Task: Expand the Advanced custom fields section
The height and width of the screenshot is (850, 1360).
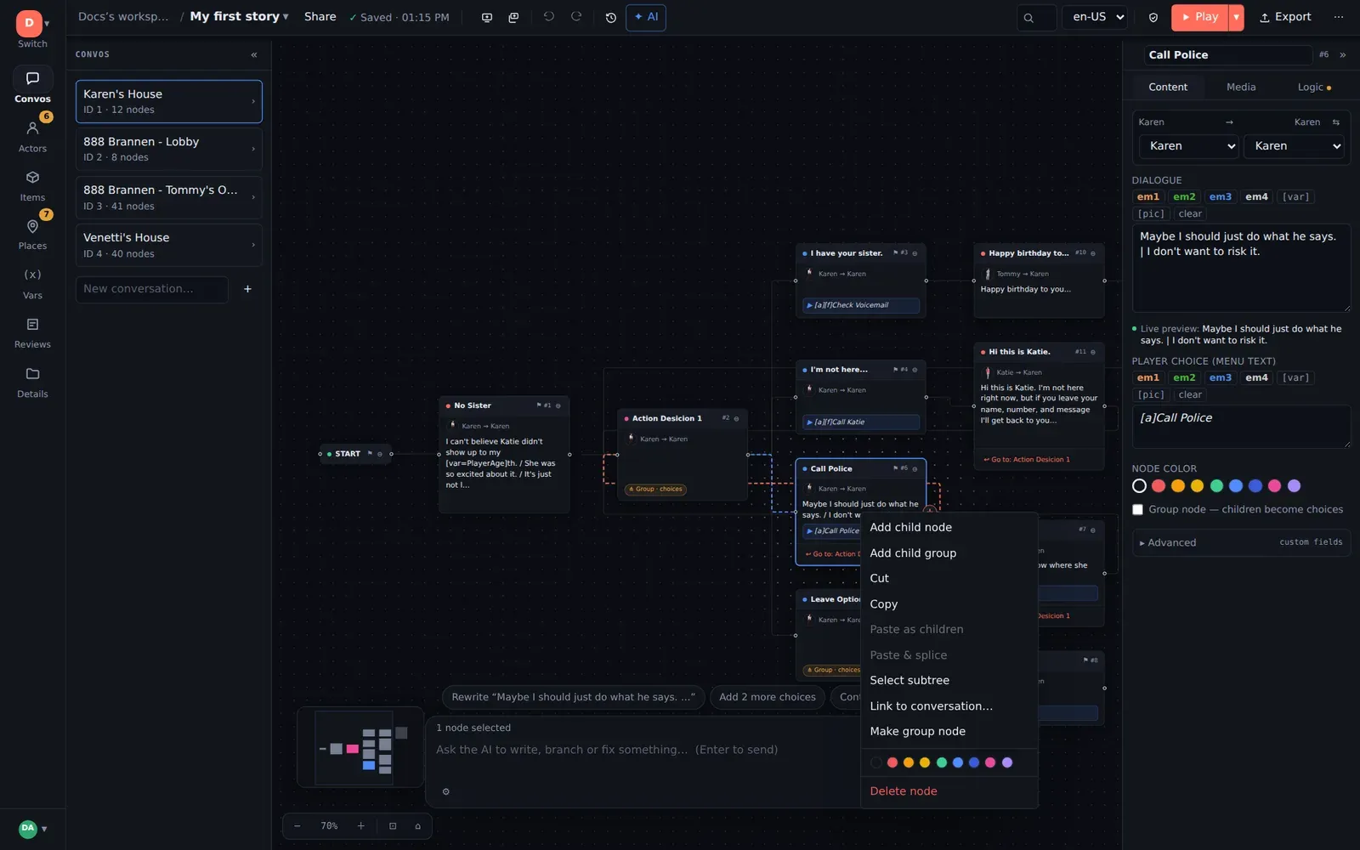Action: 1241,542
